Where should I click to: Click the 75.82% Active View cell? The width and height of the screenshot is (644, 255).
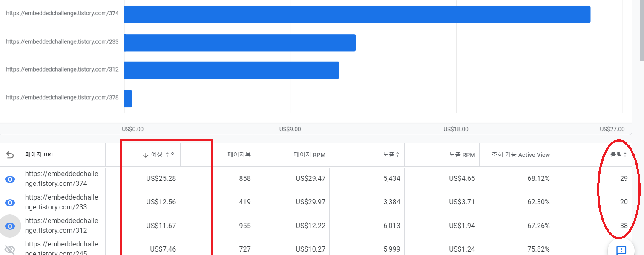pos(538,249)
